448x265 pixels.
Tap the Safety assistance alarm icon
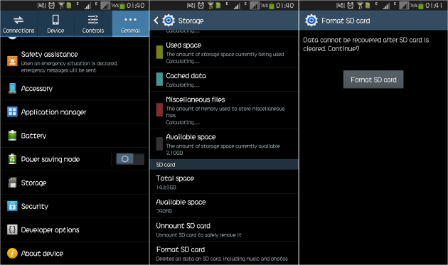[x=12, y=61]
